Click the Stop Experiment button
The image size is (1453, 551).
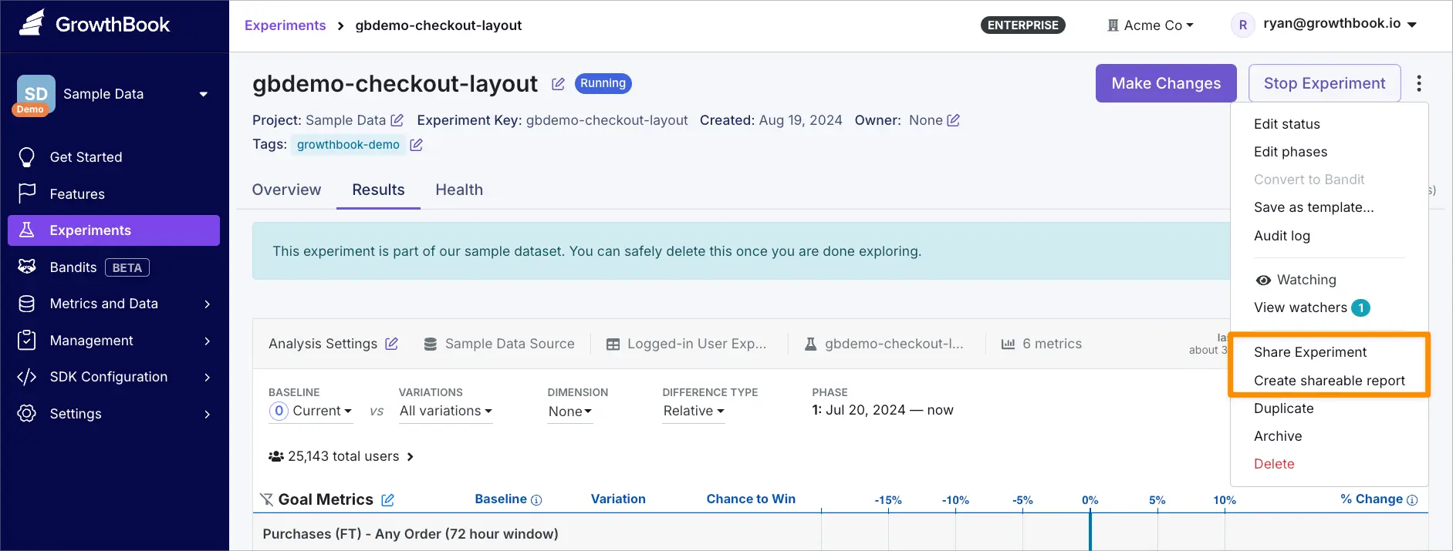point(1324,83)
